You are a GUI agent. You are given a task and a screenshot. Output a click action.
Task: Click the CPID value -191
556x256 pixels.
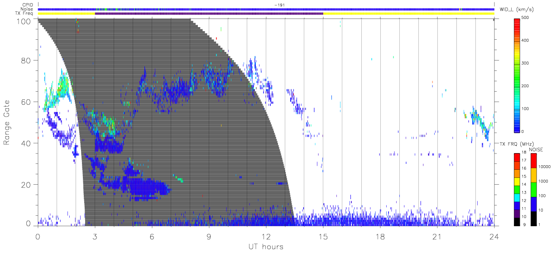click(279, 5)
